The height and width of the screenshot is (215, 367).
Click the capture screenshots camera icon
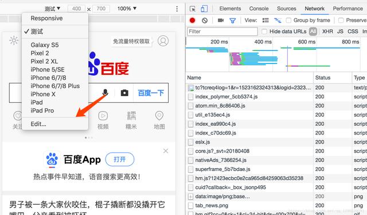(x=221, y=21)
